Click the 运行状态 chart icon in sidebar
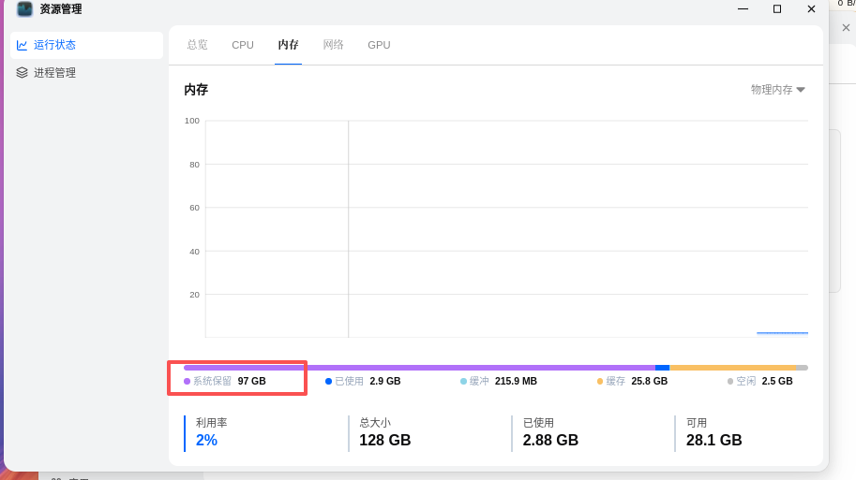The width and height of the screenshot is (856, 480). click(22, 45)
